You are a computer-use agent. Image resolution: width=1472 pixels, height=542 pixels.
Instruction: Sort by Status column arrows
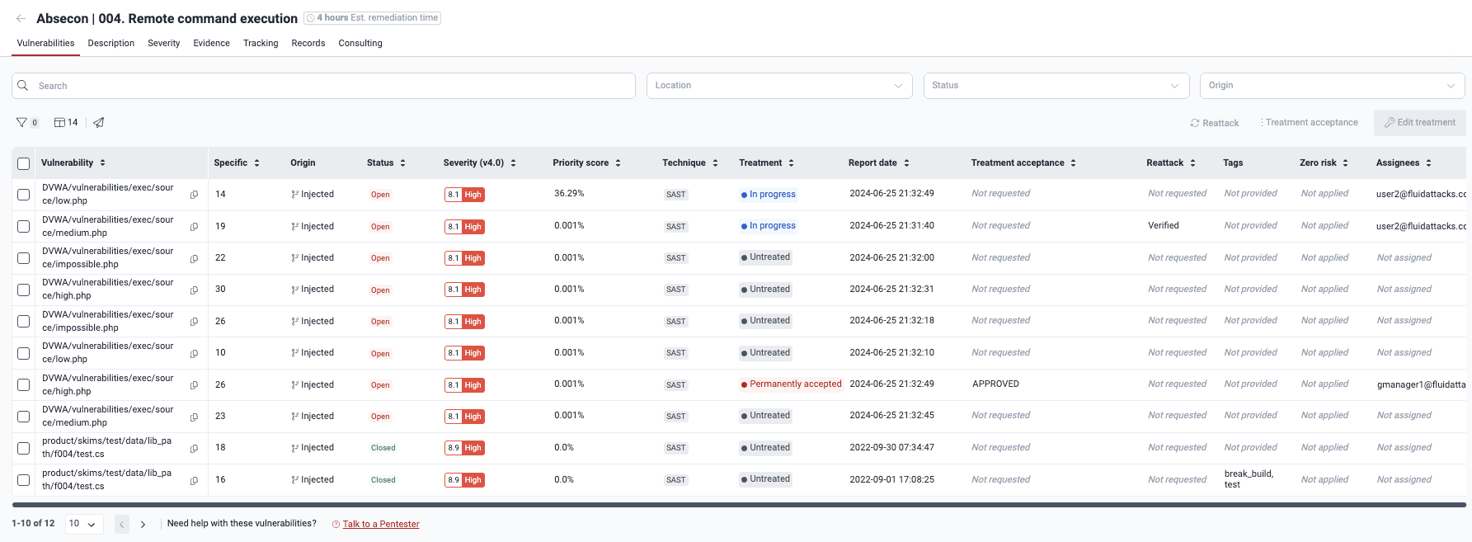[x=403, y=163]
